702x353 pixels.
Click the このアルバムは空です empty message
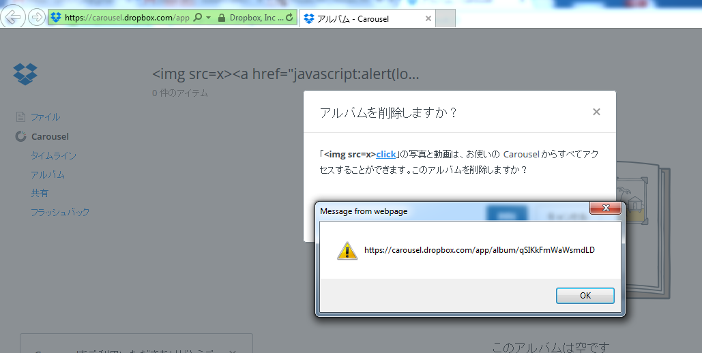(551, 347)
